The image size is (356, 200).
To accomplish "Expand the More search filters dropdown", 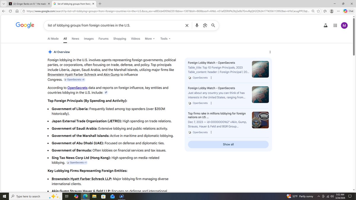I will point(150,39).
